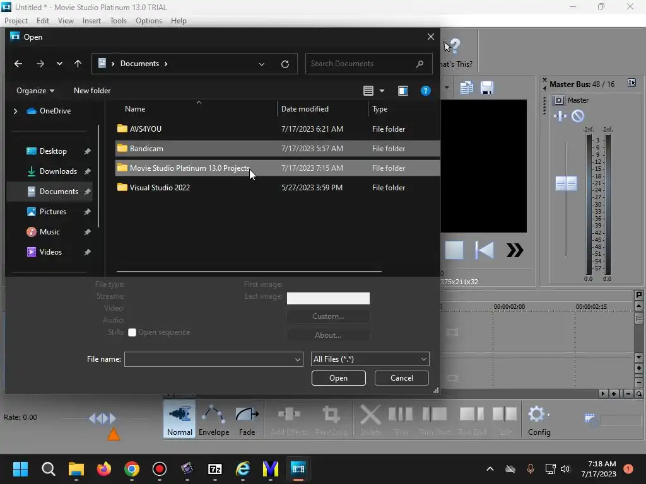
Task: Select Downloads in the navigation pane
Action: tap(57, 171)
